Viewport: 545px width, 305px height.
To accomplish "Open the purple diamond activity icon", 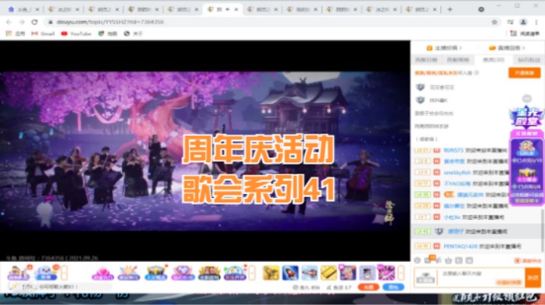I will [x=183, y=273].
